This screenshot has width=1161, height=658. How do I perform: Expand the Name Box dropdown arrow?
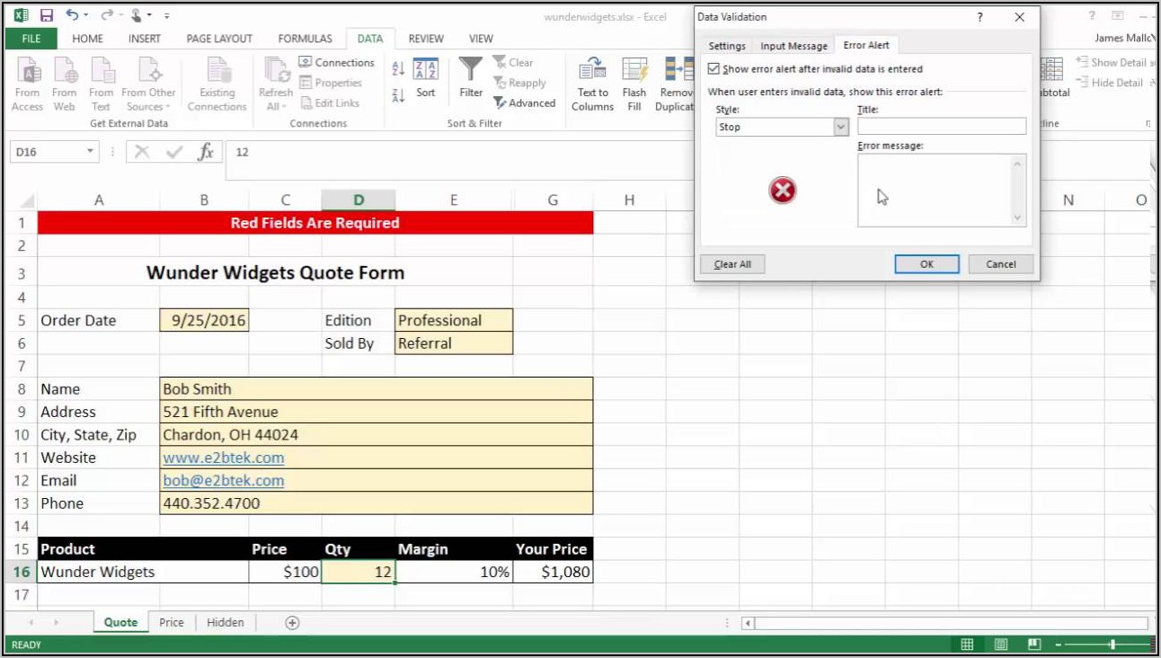point(90,152)
